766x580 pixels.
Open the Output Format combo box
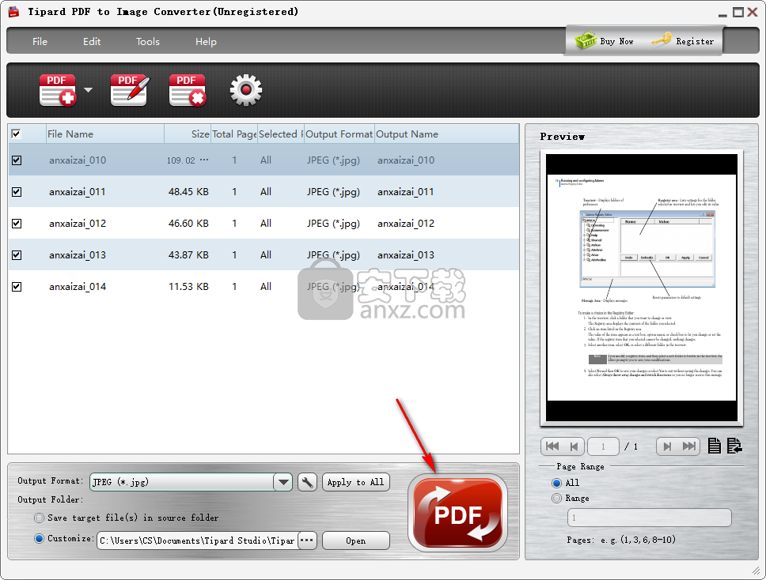point(191,482)
